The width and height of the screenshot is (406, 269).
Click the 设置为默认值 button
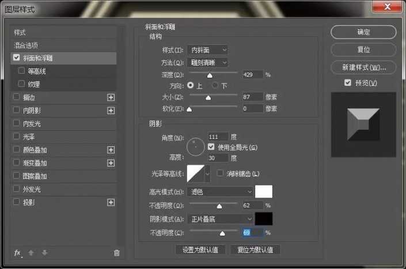click(x=200, y=250)
